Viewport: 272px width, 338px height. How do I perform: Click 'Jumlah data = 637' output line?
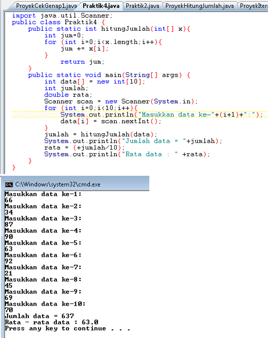coord(39,316)
